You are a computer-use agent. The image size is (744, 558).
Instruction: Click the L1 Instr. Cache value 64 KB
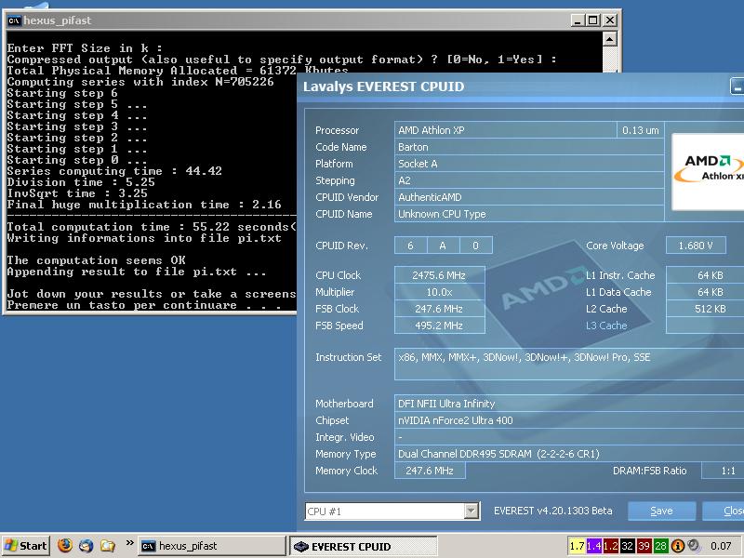point(705,275)
